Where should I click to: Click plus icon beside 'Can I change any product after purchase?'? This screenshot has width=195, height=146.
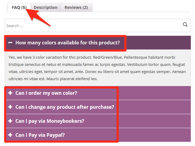[10, 107]
